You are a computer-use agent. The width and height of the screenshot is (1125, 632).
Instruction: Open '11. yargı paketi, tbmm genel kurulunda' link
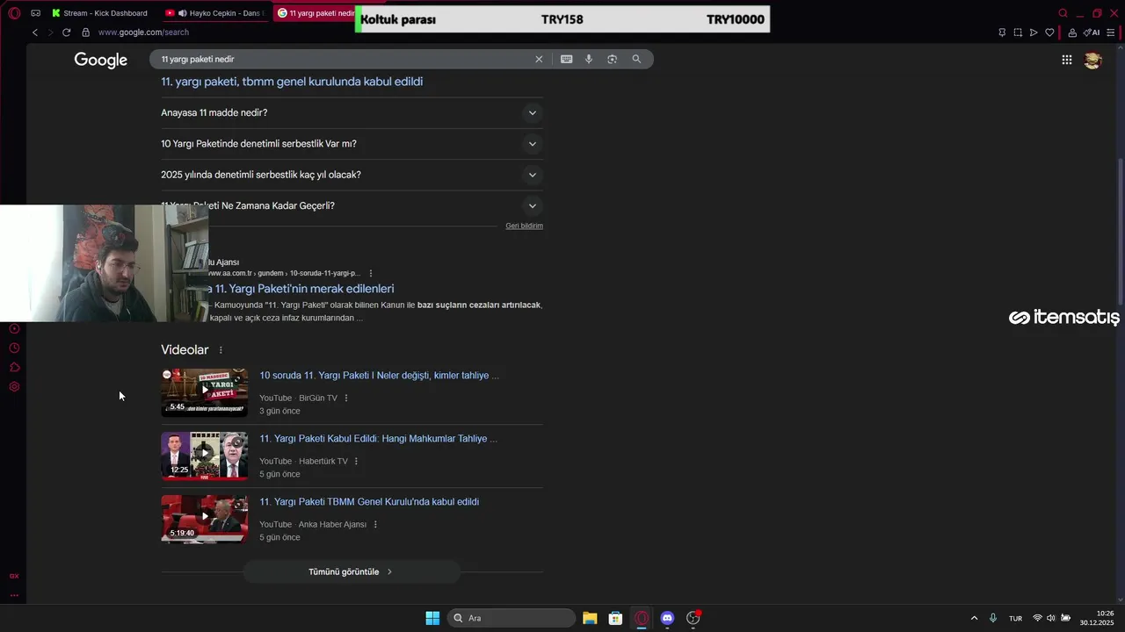click(x=292, y=82)
